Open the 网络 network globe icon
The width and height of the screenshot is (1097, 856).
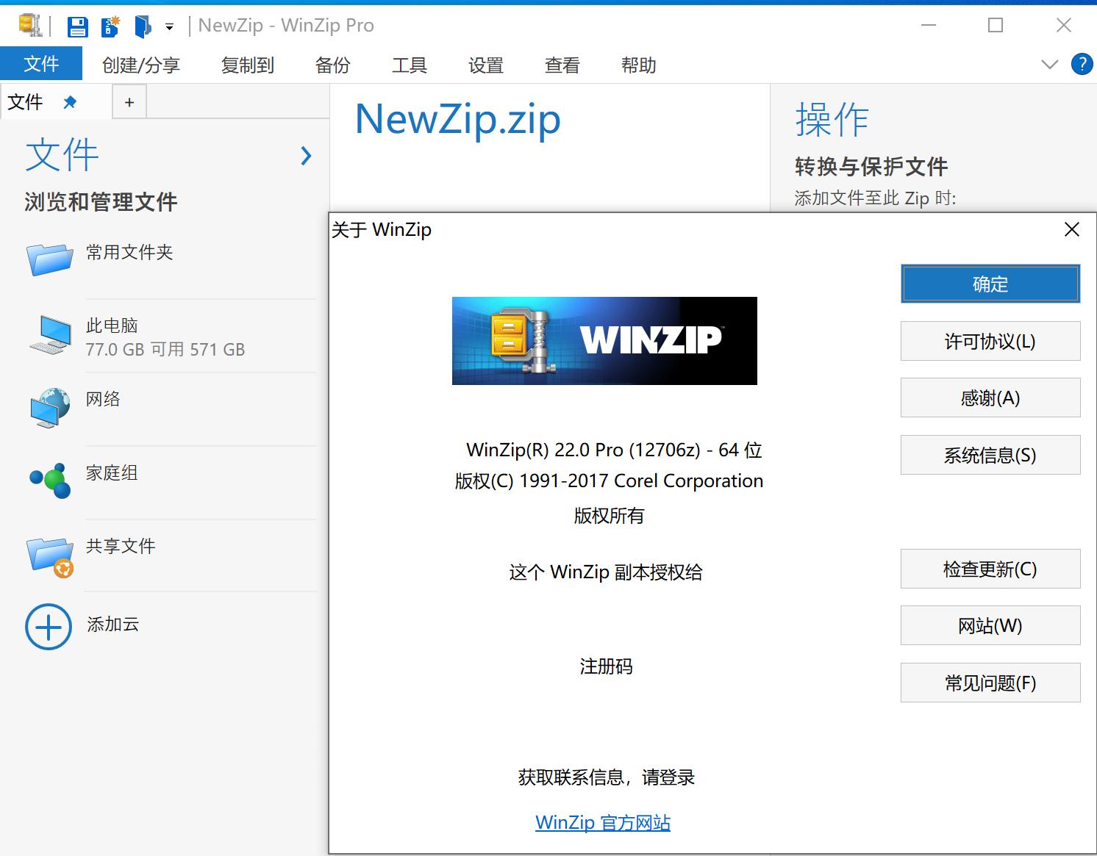[50, 408]
